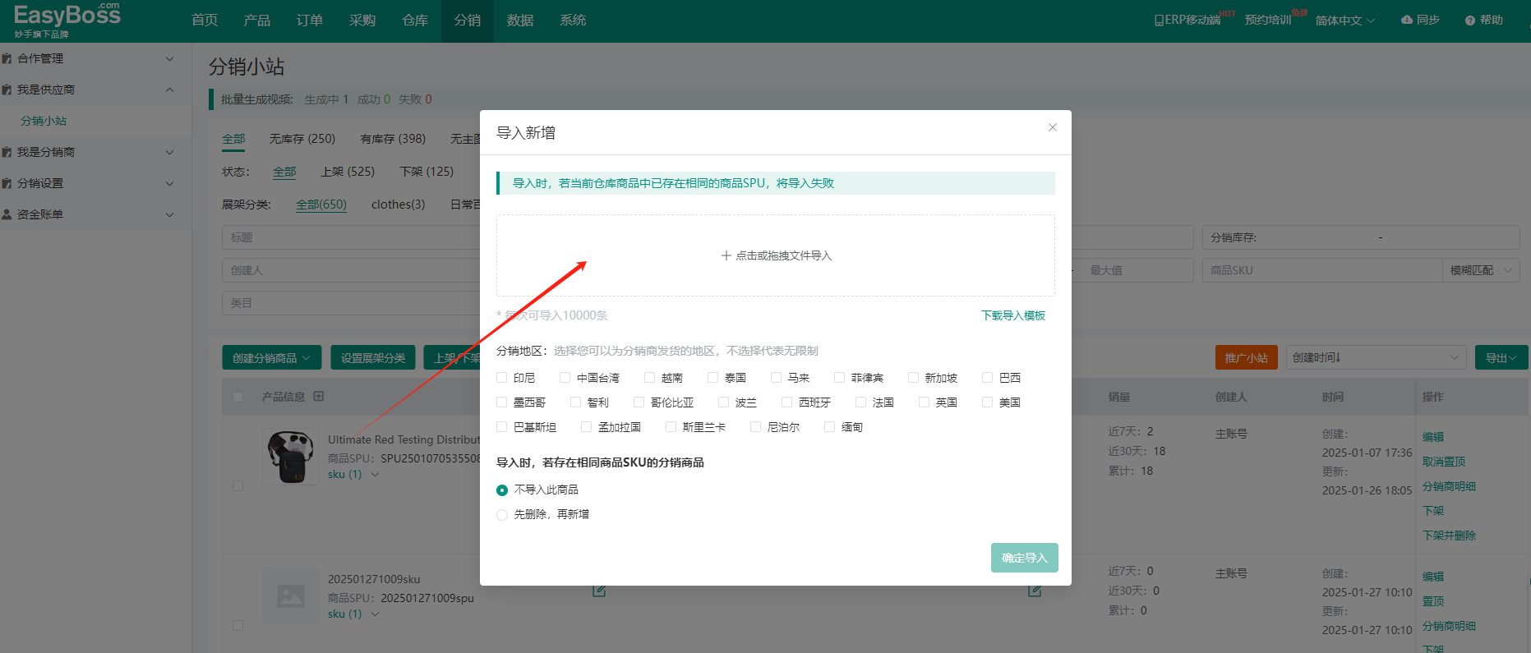Go to 首页 top menu

tap(205, 21)
